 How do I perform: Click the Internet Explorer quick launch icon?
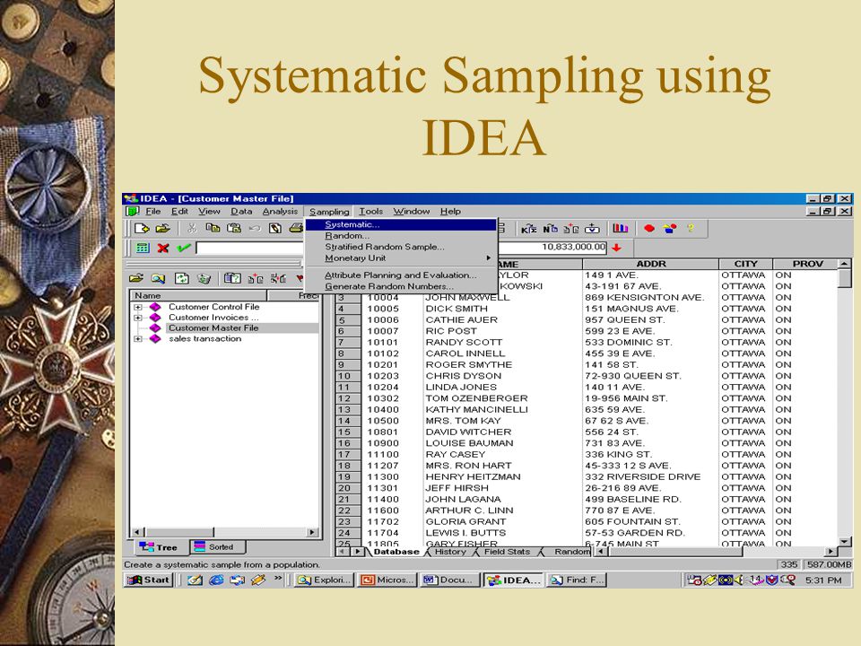216,581
